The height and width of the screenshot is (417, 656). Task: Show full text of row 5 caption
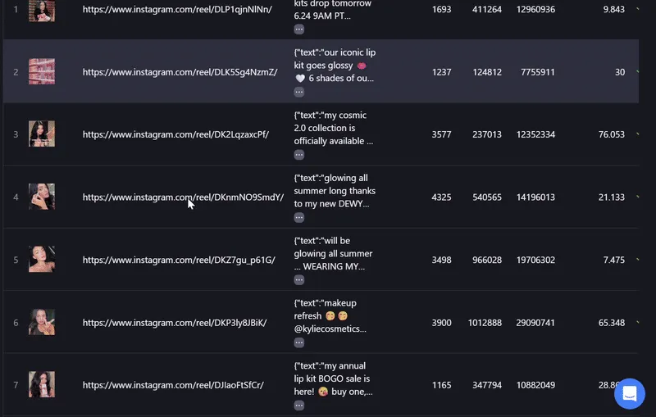click(x=298, y=280)
